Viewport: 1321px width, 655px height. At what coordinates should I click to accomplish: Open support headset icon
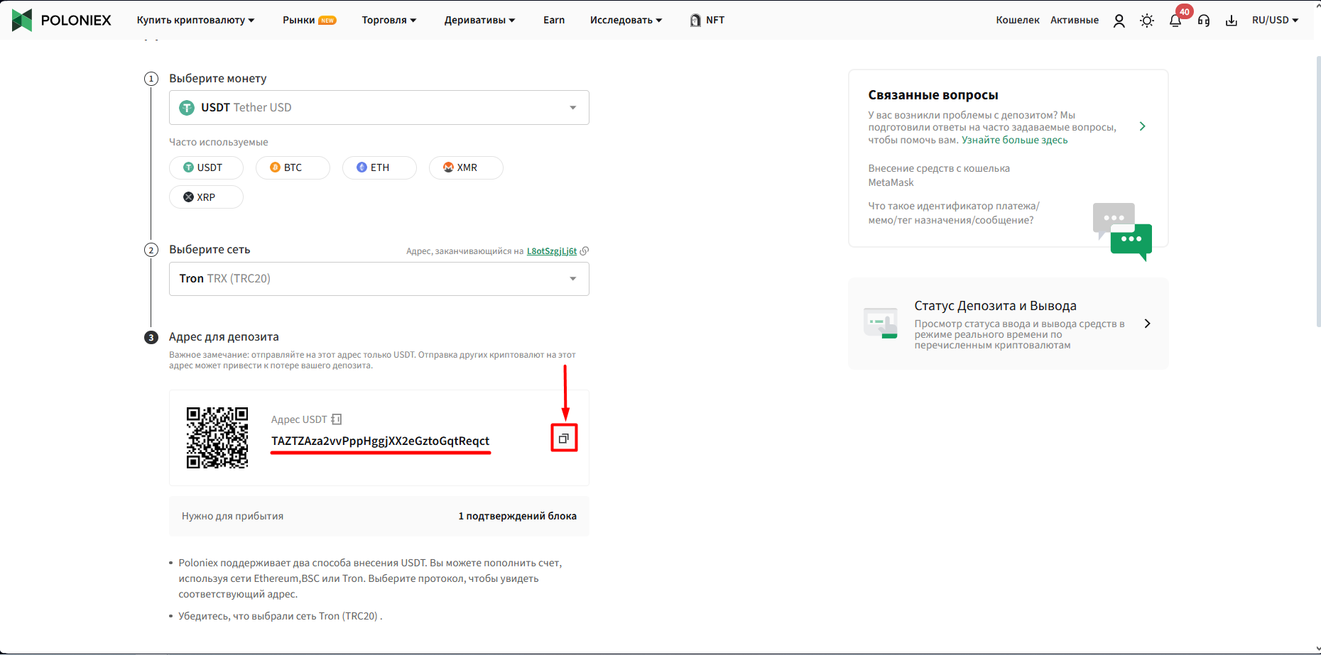1204,21
